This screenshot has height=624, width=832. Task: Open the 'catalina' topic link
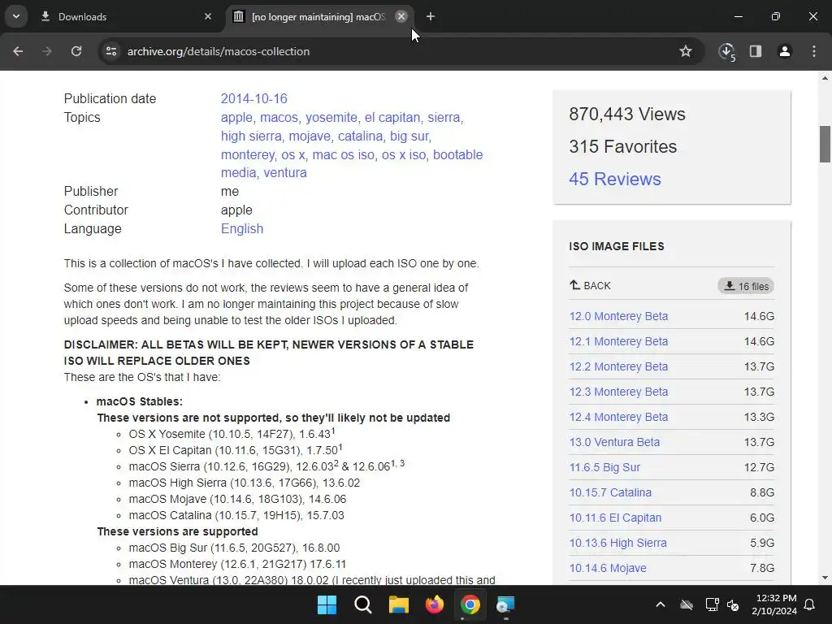[360, 136]
